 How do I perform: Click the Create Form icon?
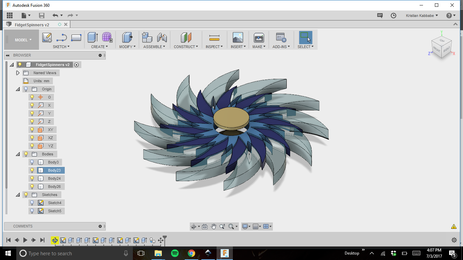(x=107, y=37)
